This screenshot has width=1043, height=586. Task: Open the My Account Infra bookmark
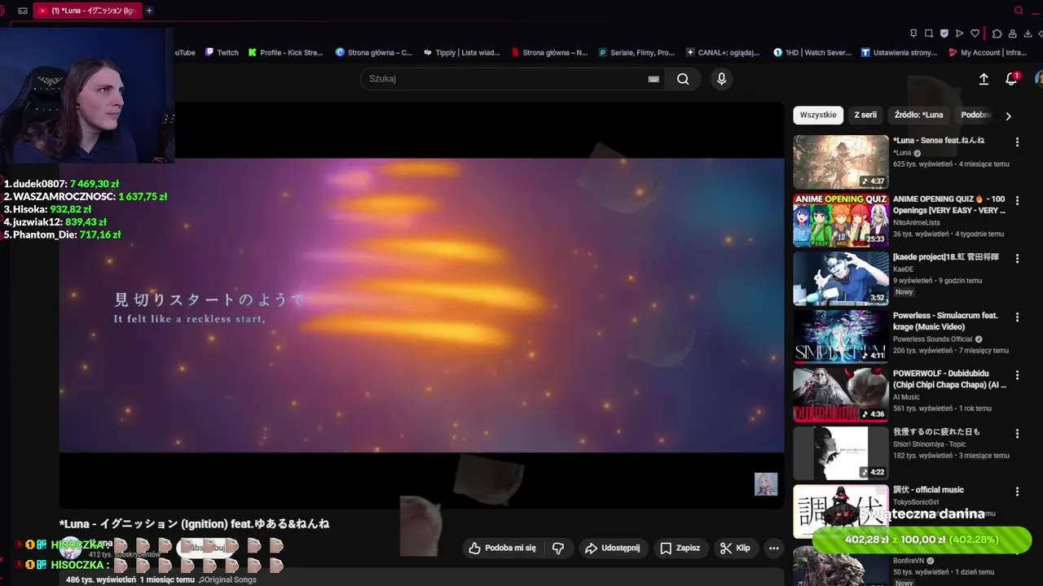point(988,52)
